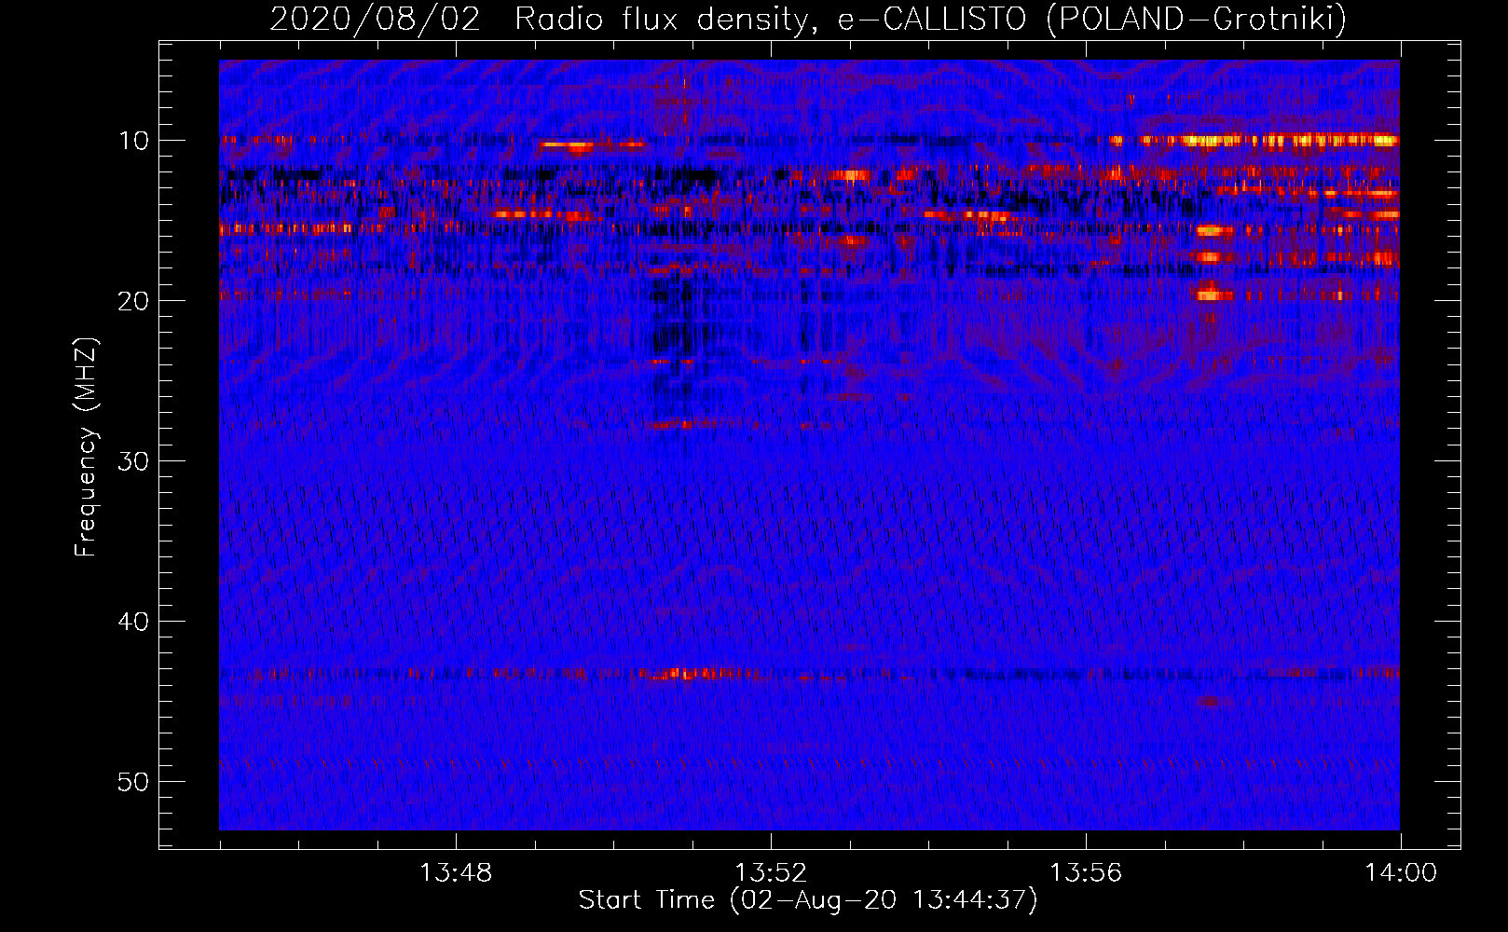
Task: Click the 10 MHz frequency tick label
Action: [134, 141]
